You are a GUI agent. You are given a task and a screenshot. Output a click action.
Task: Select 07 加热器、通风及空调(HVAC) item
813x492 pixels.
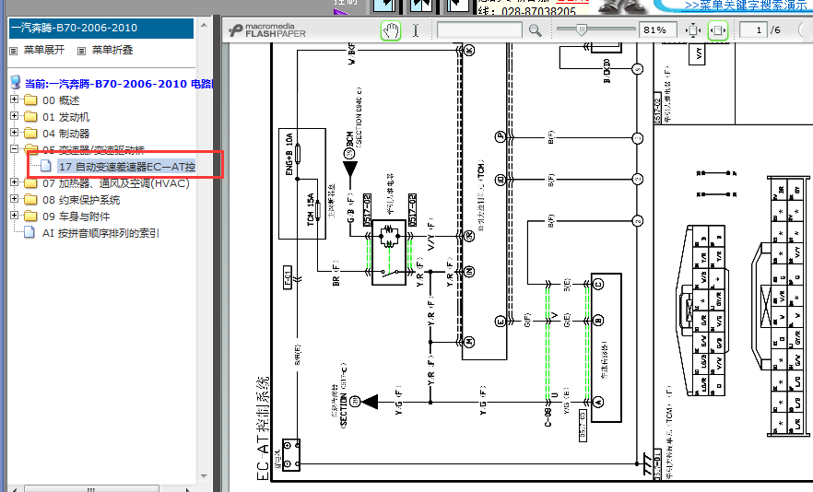pyautogui.click(x=116, y=183)
